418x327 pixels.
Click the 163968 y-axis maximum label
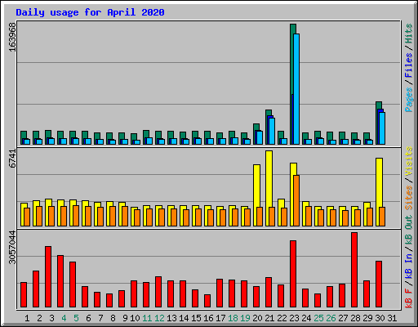click(12, 37)
